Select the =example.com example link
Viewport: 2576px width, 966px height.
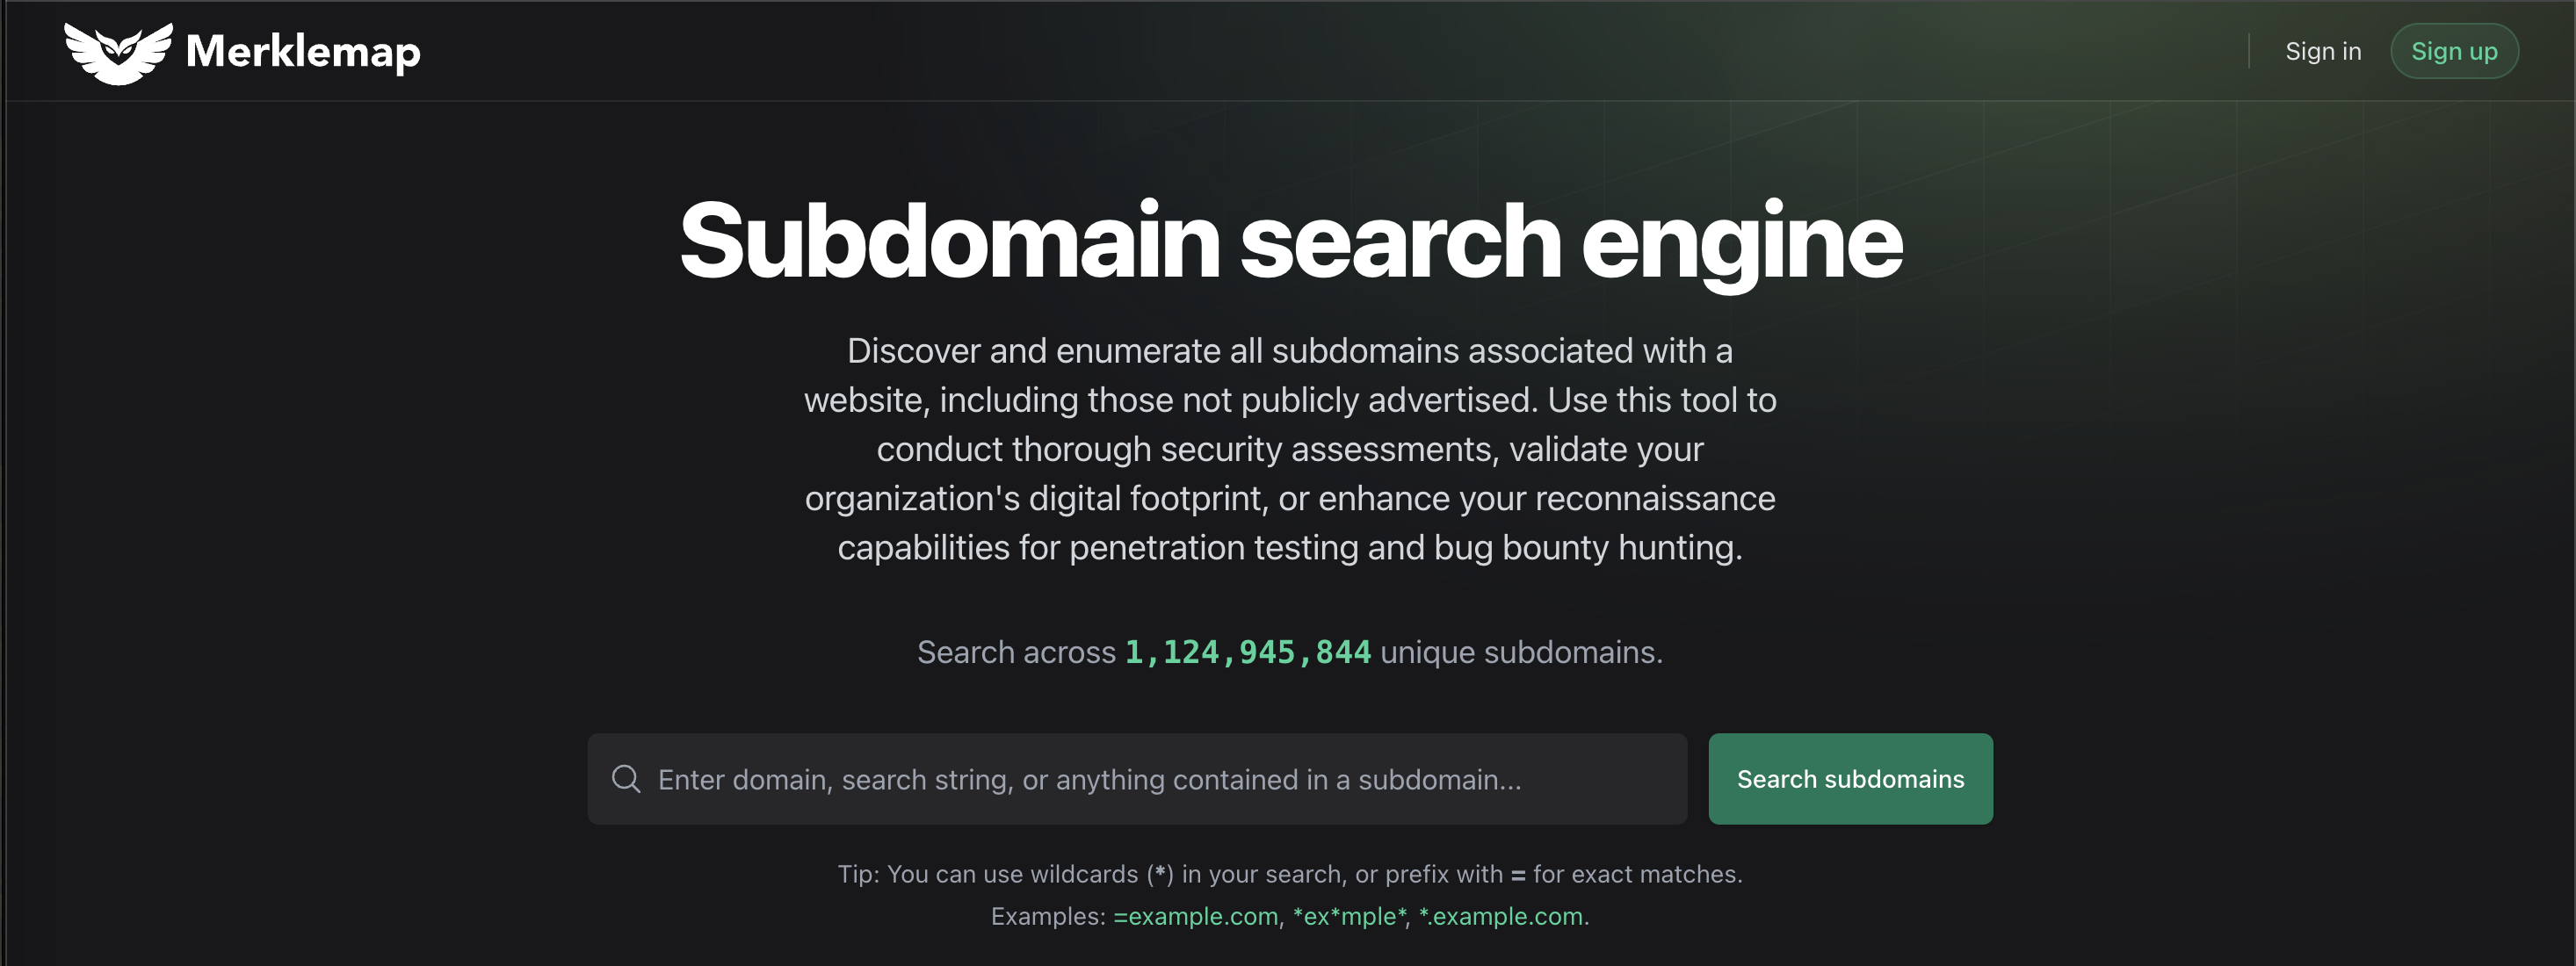coord(1195,916)
